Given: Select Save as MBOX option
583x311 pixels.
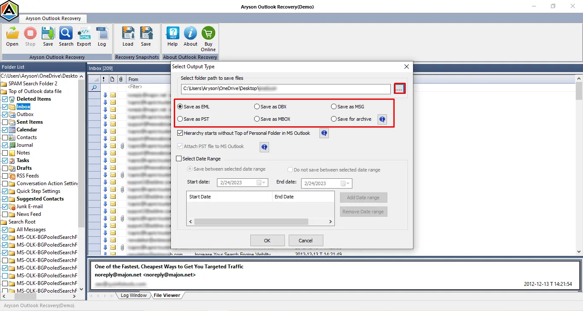Looking at the screenshot, I should (272, 119).
